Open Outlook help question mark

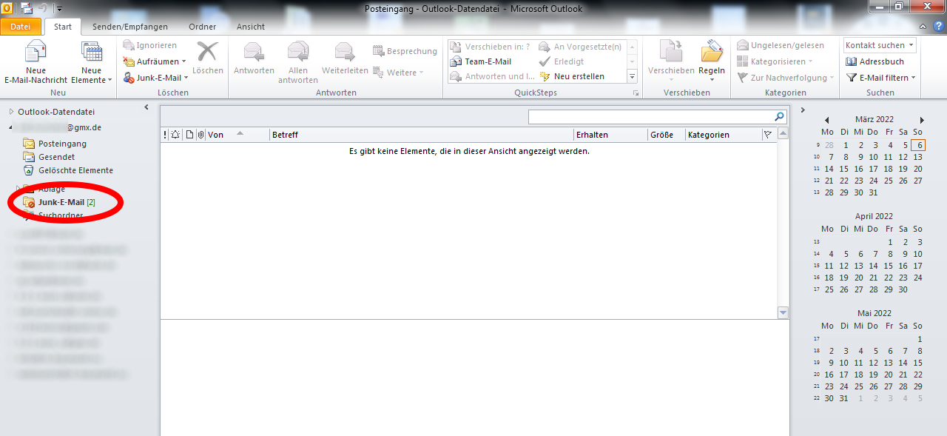click(939, 26)
